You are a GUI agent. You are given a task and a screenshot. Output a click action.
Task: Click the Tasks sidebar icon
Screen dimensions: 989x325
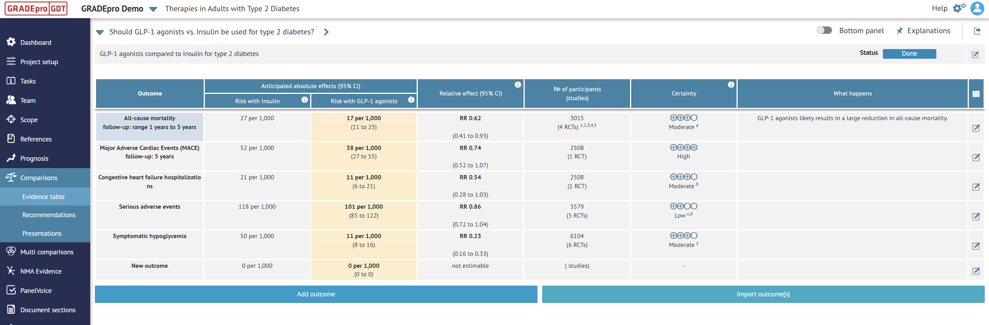pyautogui.click(x=11, y=80)
